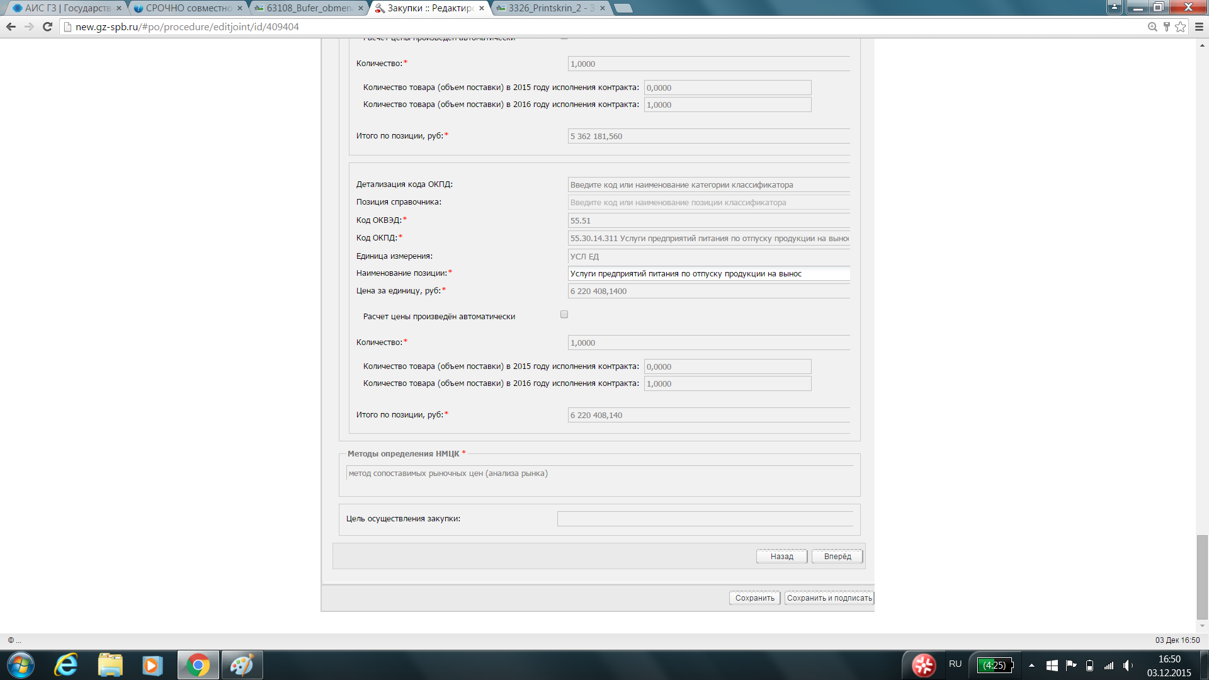Click the Show desktop strip

click(1205, 665)
